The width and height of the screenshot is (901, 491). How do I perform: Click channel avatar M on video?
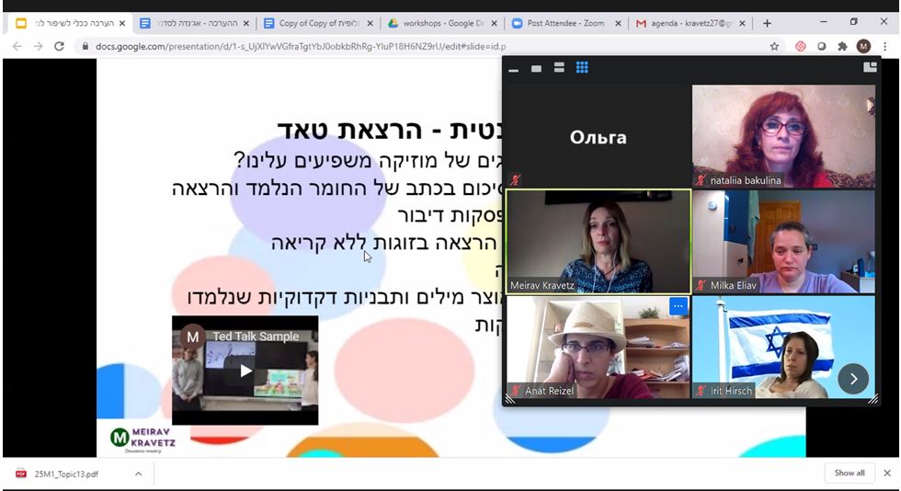pyautogui.click(x=192, y=337)
